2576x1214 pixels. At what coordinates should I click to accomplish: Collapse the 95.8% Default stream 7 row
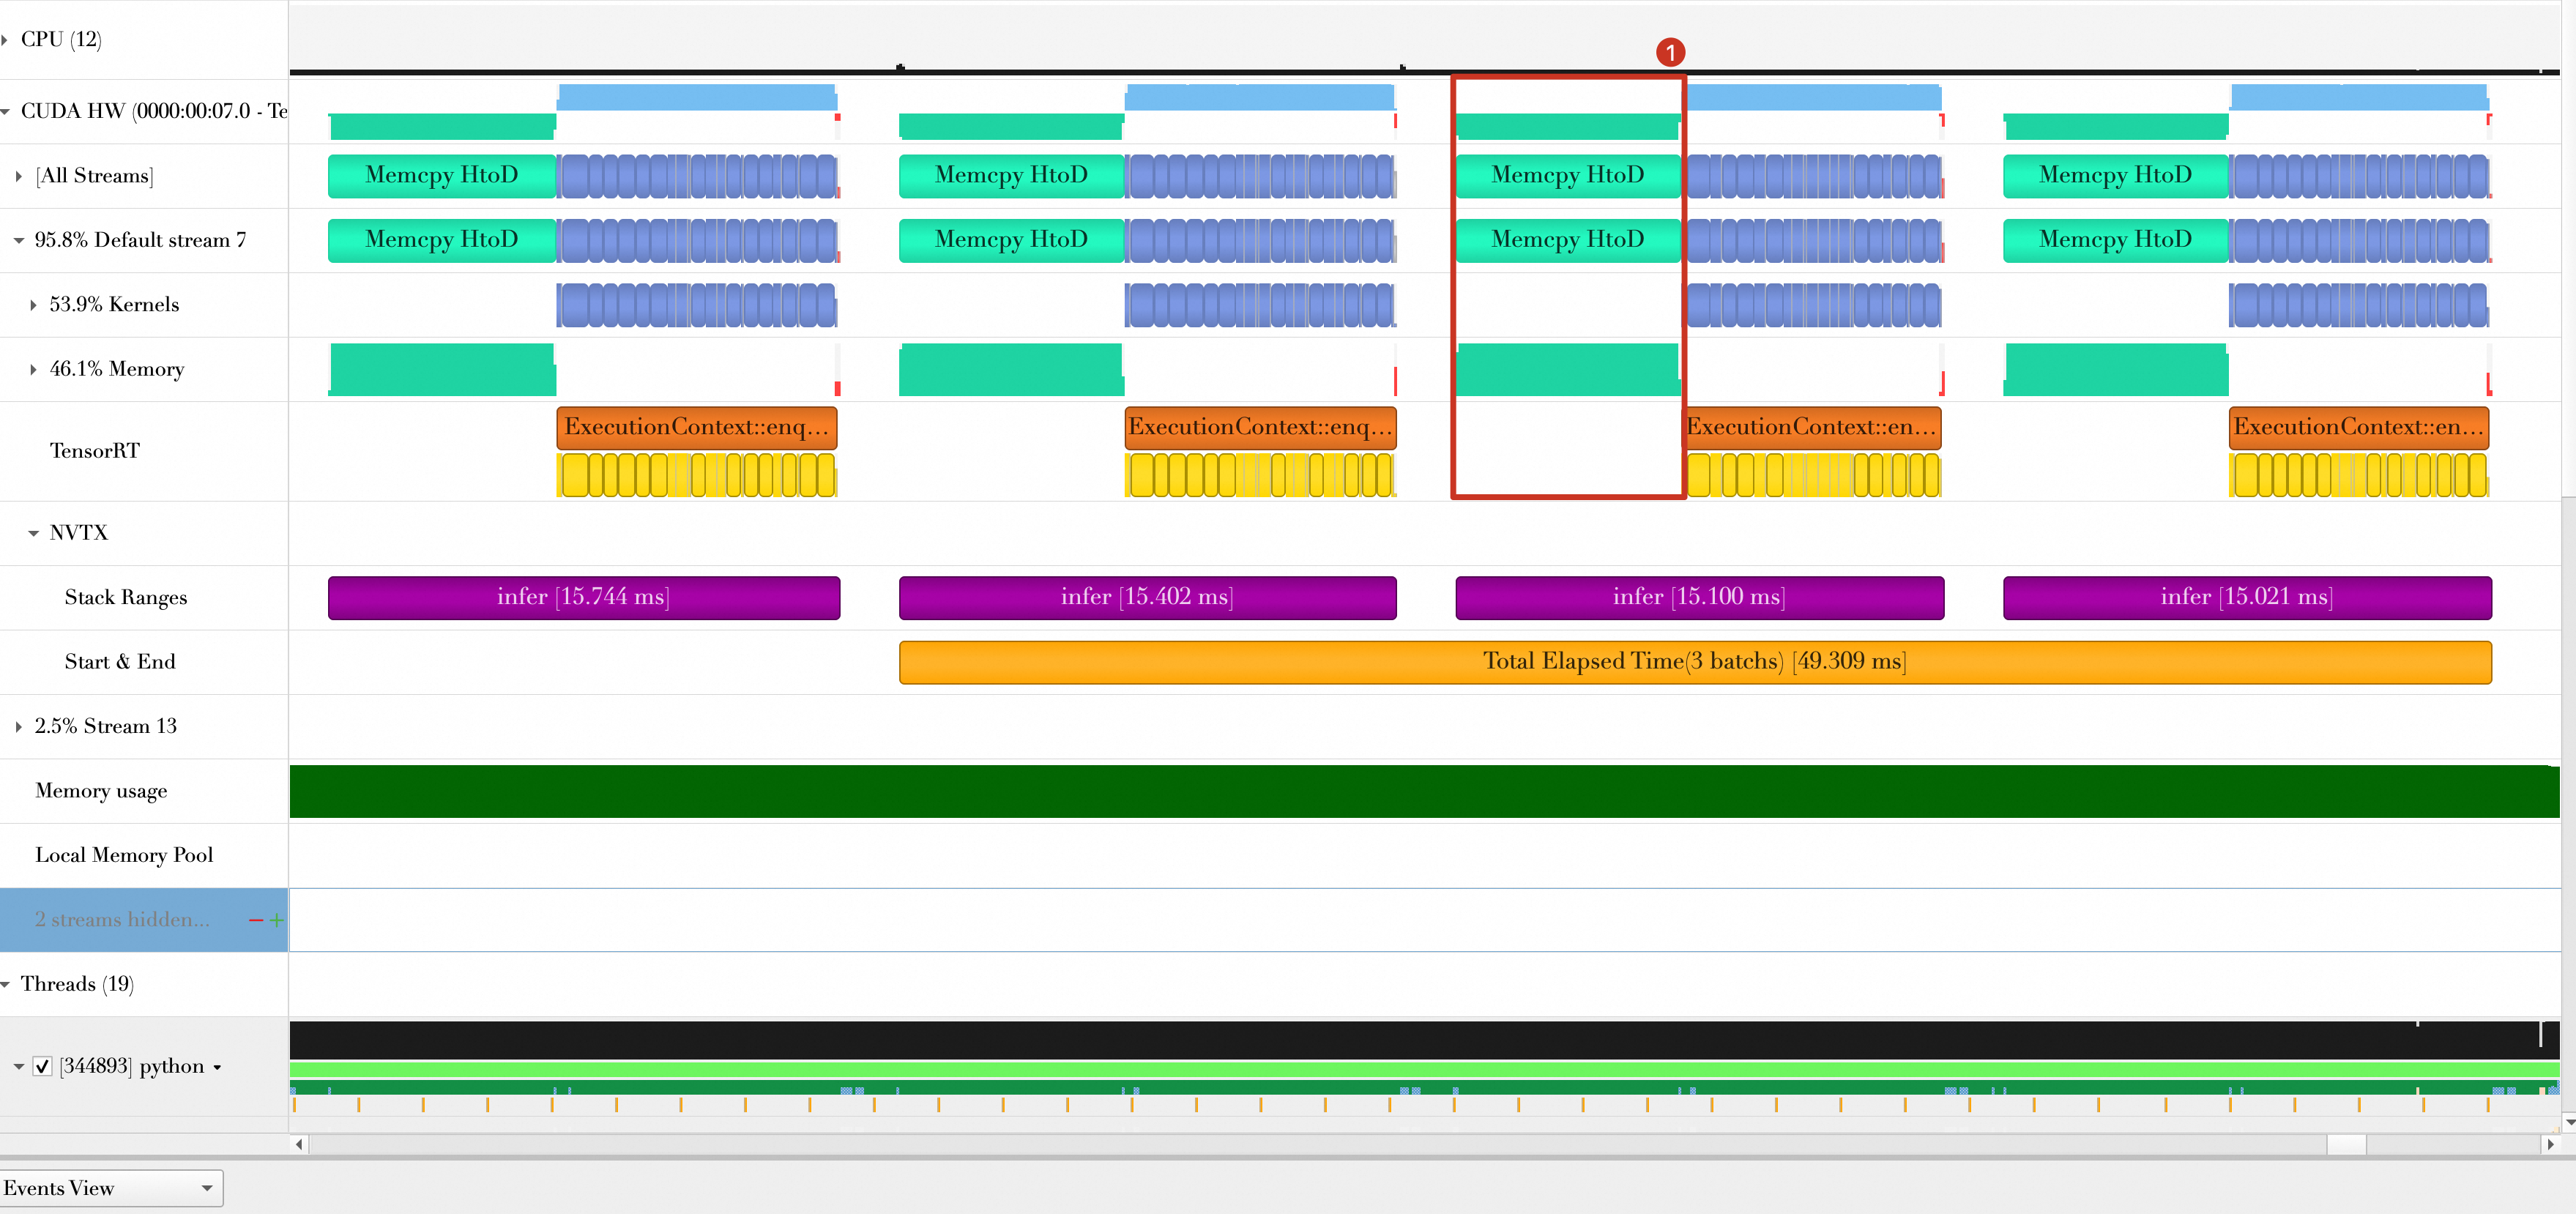19,240
